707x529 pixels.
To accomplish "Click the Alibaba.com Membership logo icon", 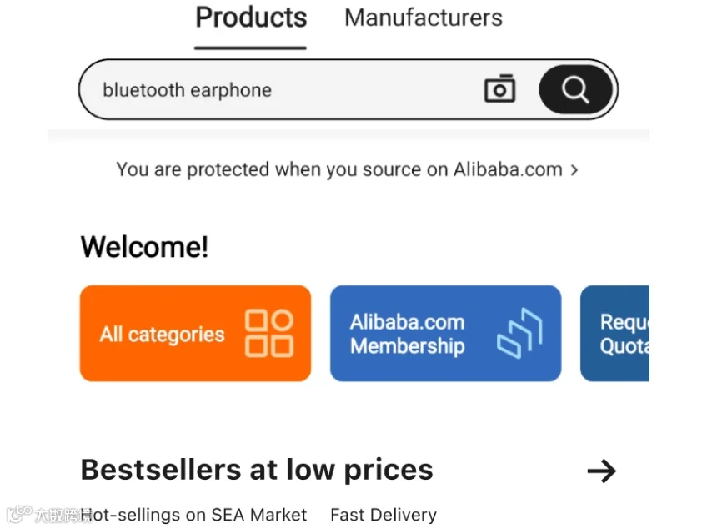I will (x=520, y=333).
